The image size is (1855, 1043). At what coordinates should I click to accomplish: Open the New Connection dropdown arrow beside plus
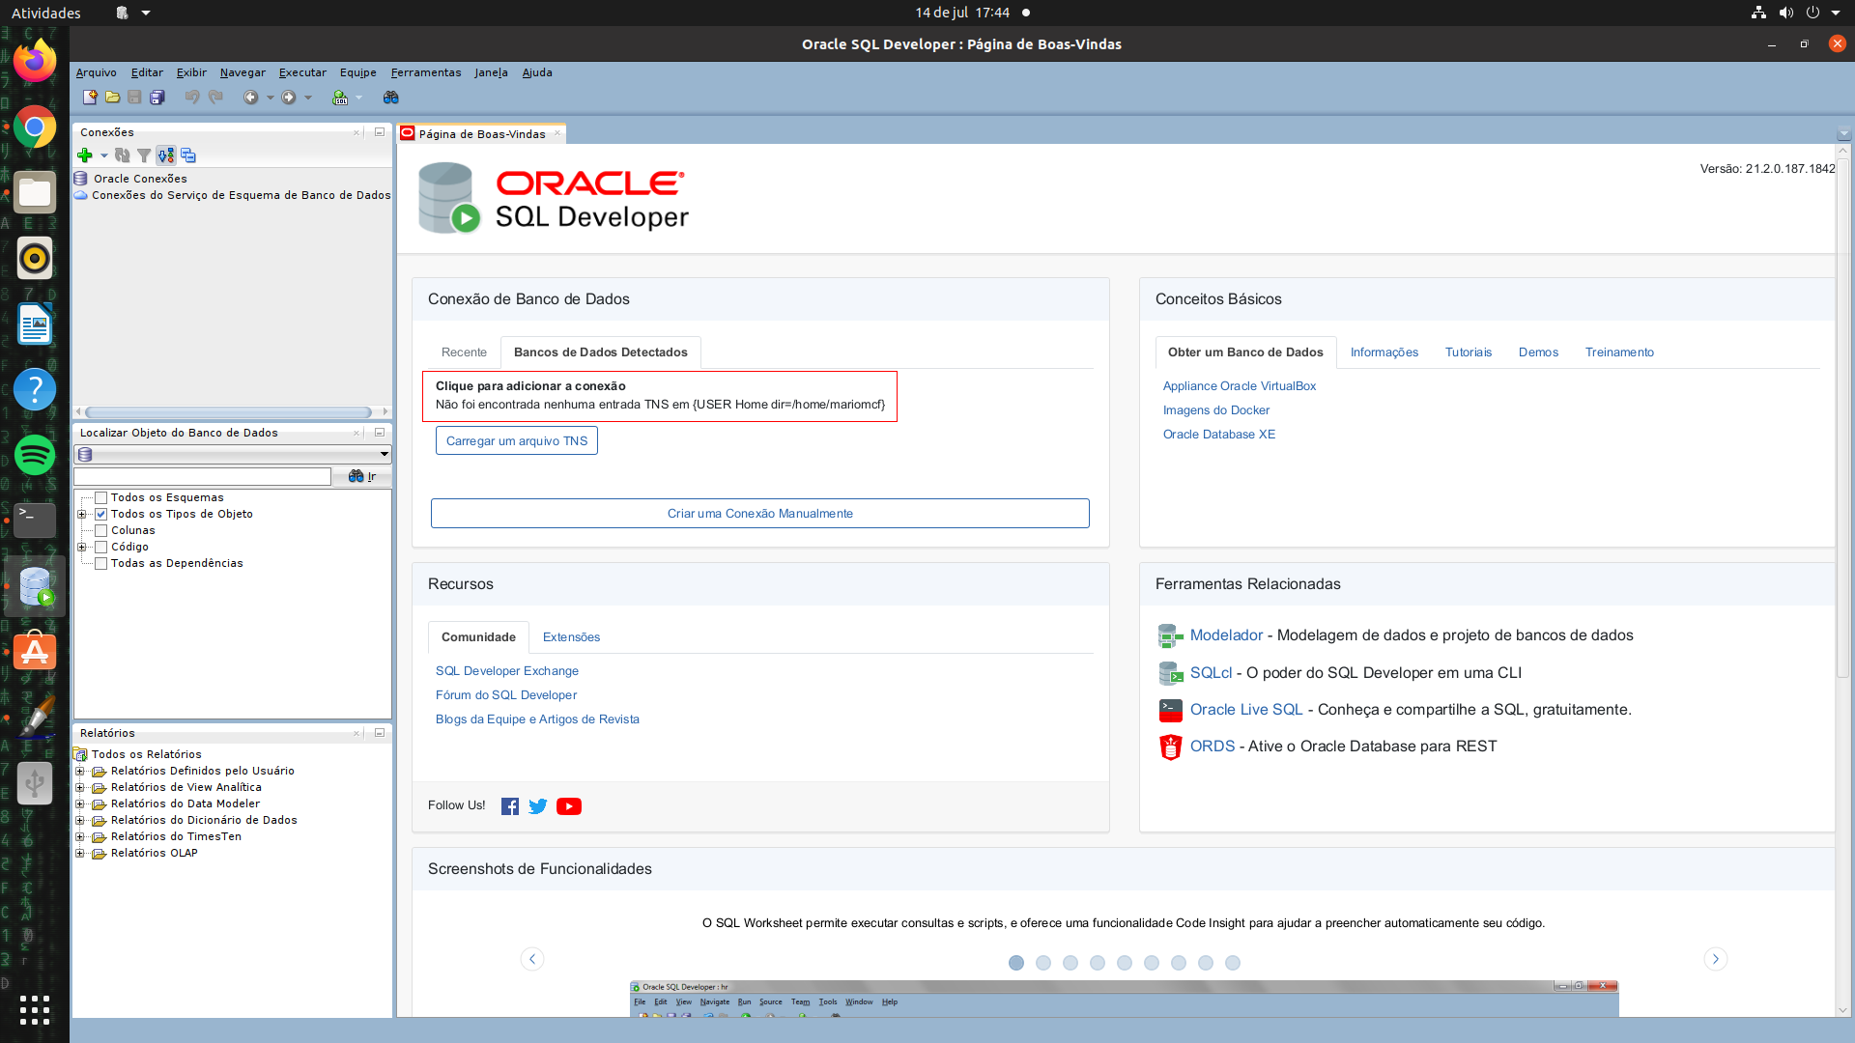coord(103,155)
